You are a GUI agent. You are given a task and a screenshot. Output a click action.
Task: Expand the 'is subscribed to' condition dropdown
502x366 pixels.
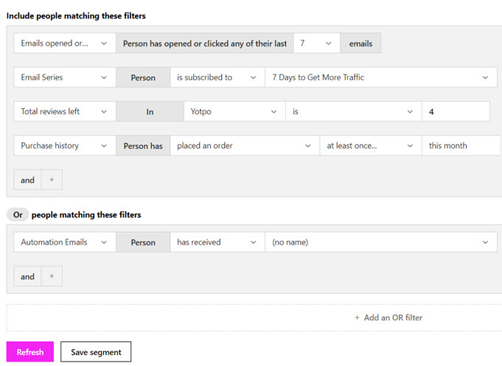(x=217, y=77)
